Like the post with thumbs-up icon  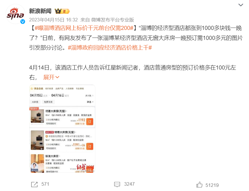click(x=199, y=185)
